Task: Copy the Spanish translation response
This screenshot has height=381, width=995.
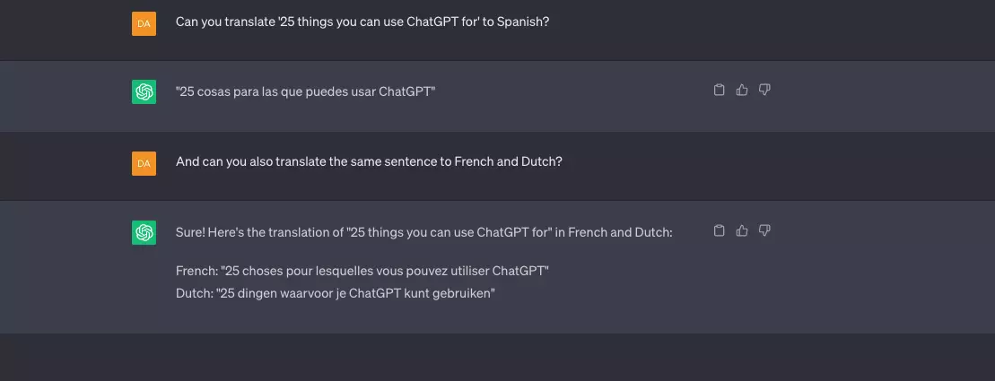Action: 719,90
